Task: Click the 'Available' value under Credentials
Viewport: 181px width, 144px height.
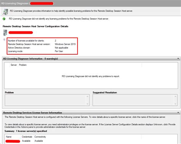Action: coord(26,141)
